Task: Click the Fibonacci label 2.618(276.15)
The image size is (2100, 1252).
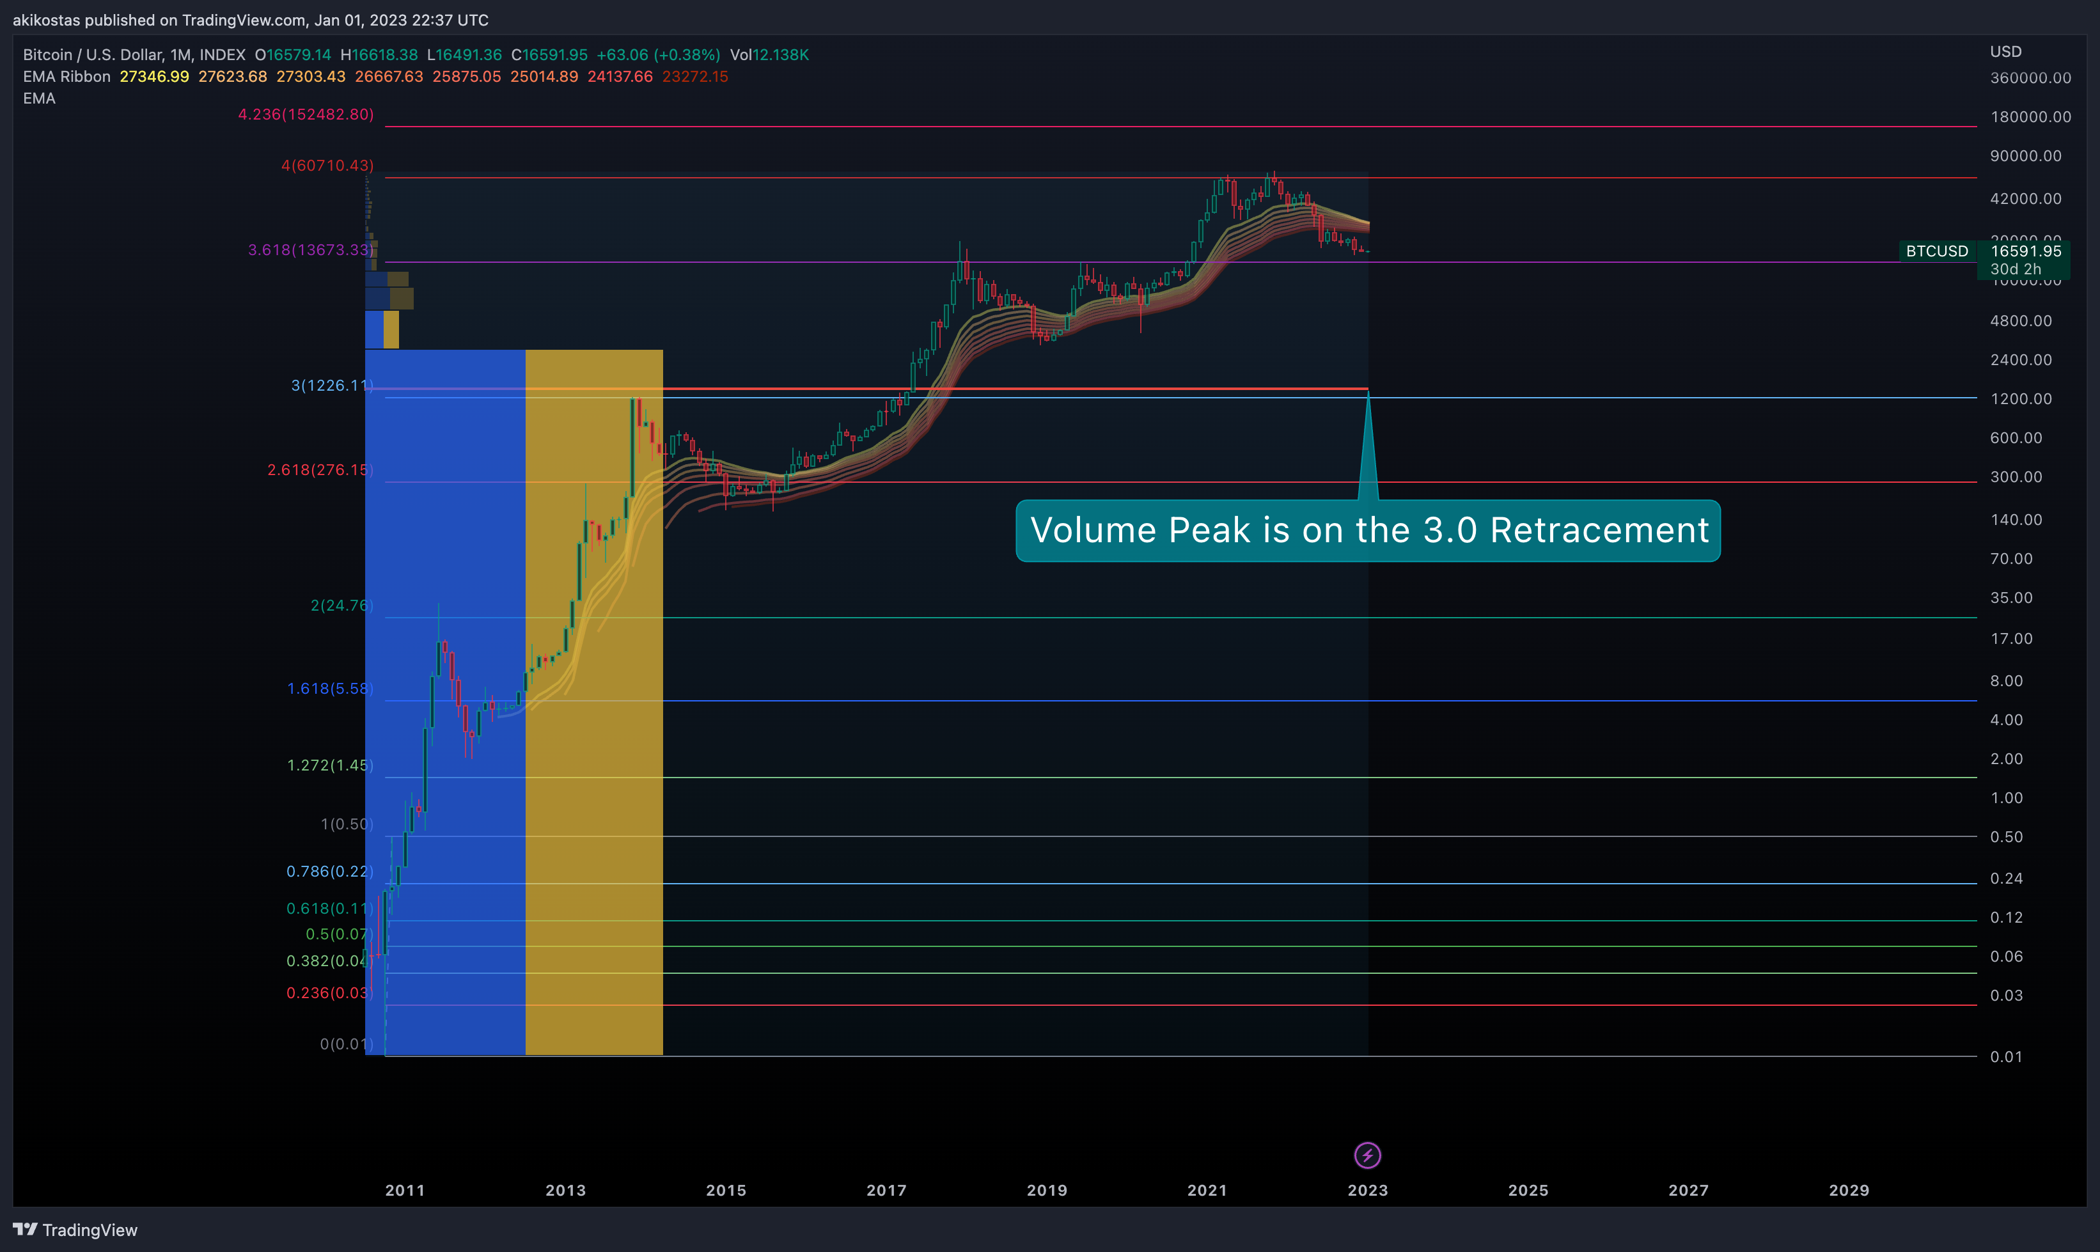Action: pyautogui.click(x=320, y=470)
